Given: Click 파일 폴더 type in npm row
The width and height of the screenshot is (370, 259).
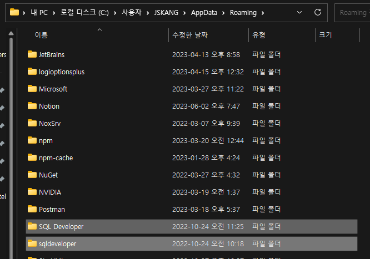Looking at the screenshot, I should click(x=267, y=140).
